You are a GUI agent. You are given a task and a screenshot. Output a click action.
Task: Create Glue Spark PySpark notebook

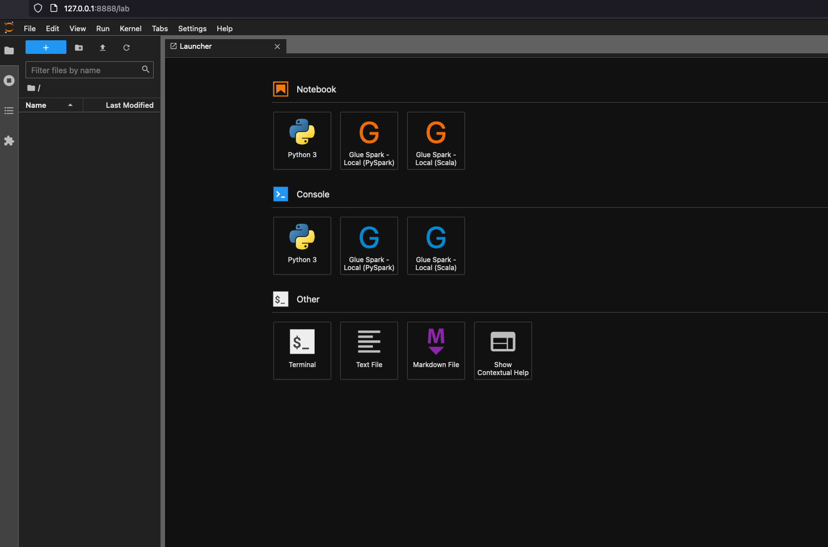point(369,140)
